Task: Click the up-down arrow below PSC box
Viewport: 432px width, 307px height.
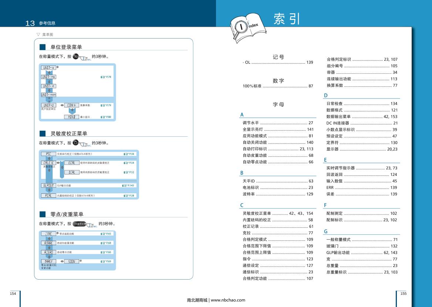Action: (48, 158)
